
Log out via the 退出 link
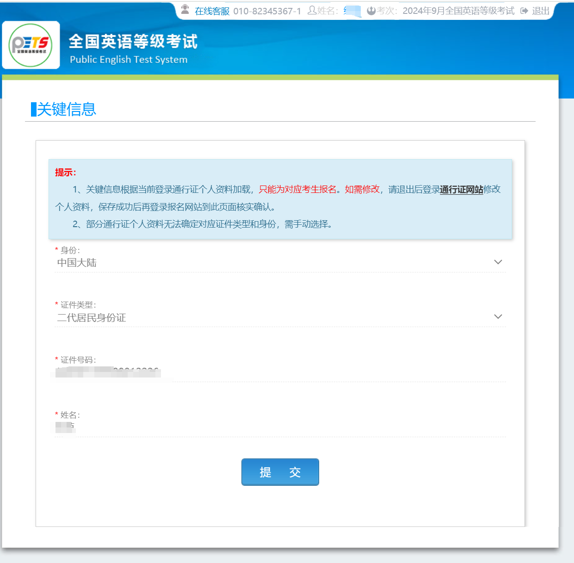[540, 11]
